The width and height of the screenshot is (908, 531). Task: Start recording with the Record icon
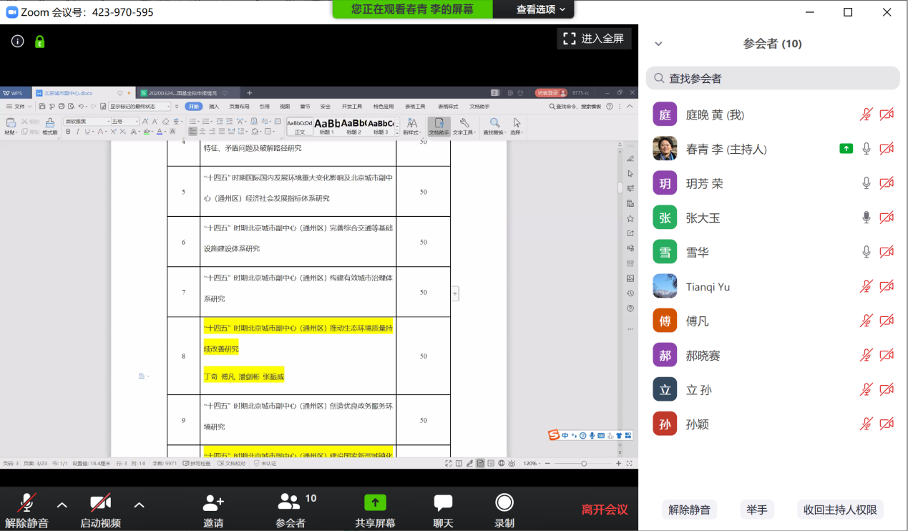504,502
